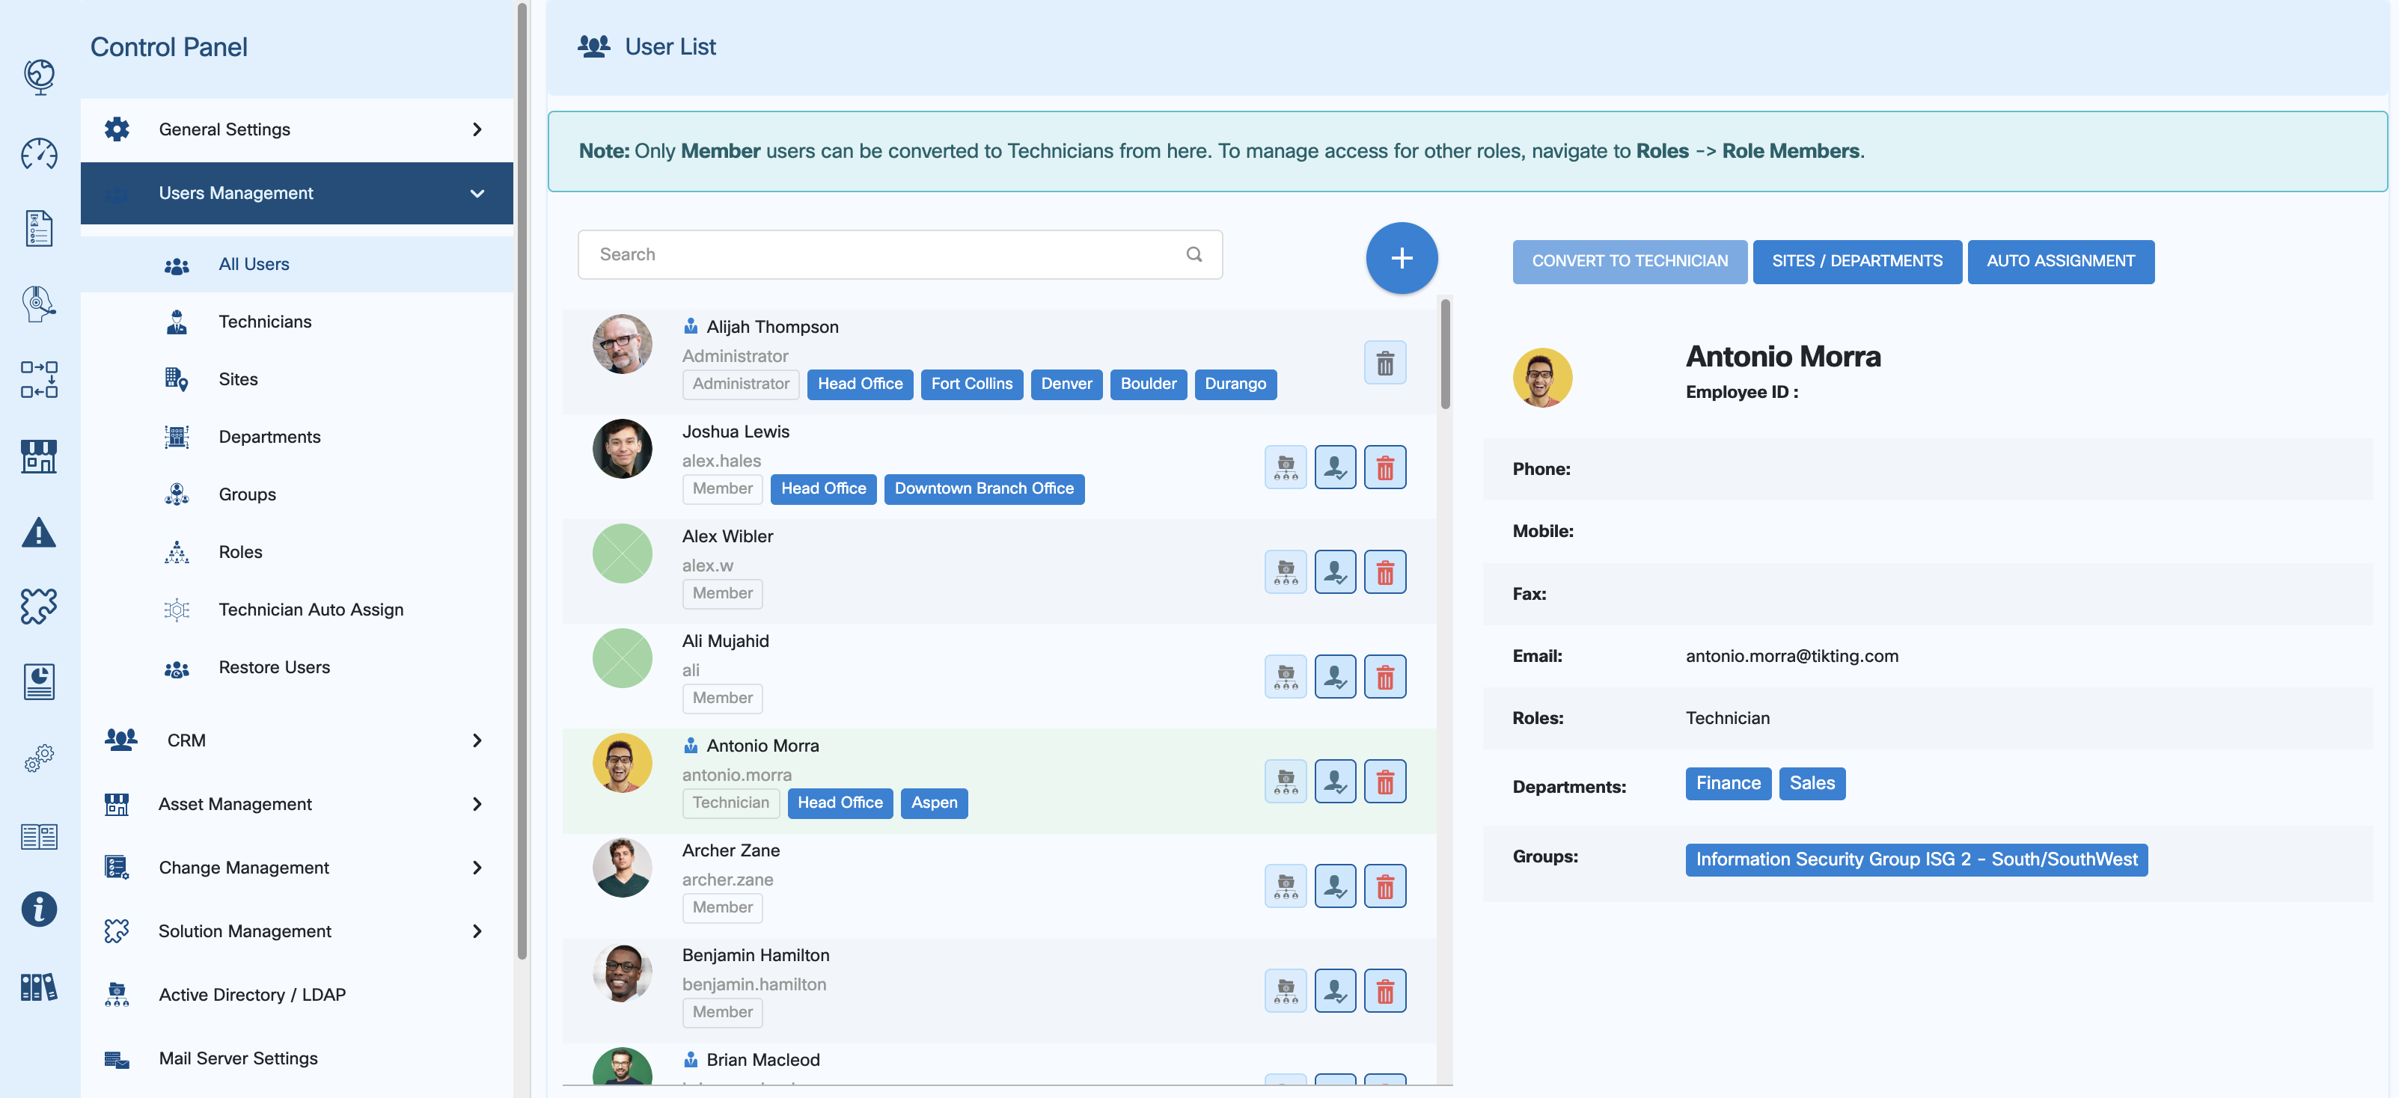Click warning triangle icon in left rail
The height and width of the screenshot is (1098, 2399).
point(39,533)
